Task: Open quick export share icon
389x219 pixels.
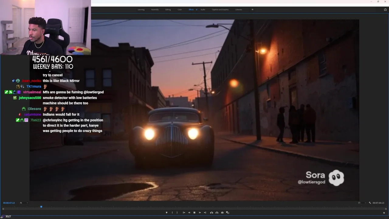Action: 385,9
